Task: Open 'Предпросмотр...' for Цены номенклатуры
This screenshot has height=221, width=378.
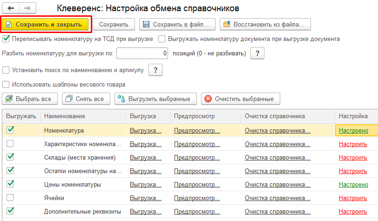Action: [197, 185]
